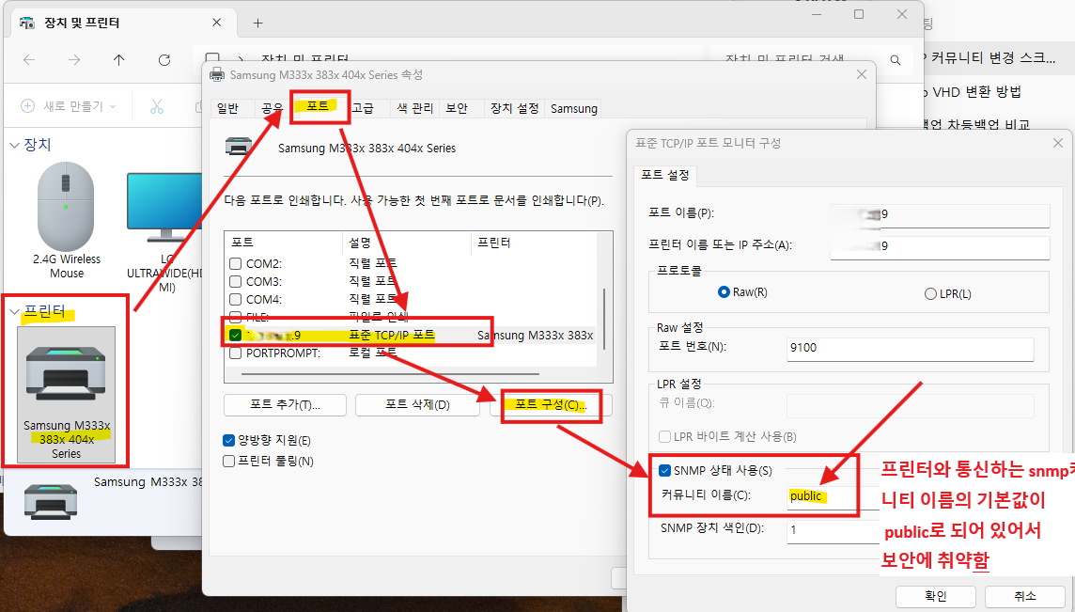
Task: Open a new Explorer tab with plus icon
Action: (257, 24)
